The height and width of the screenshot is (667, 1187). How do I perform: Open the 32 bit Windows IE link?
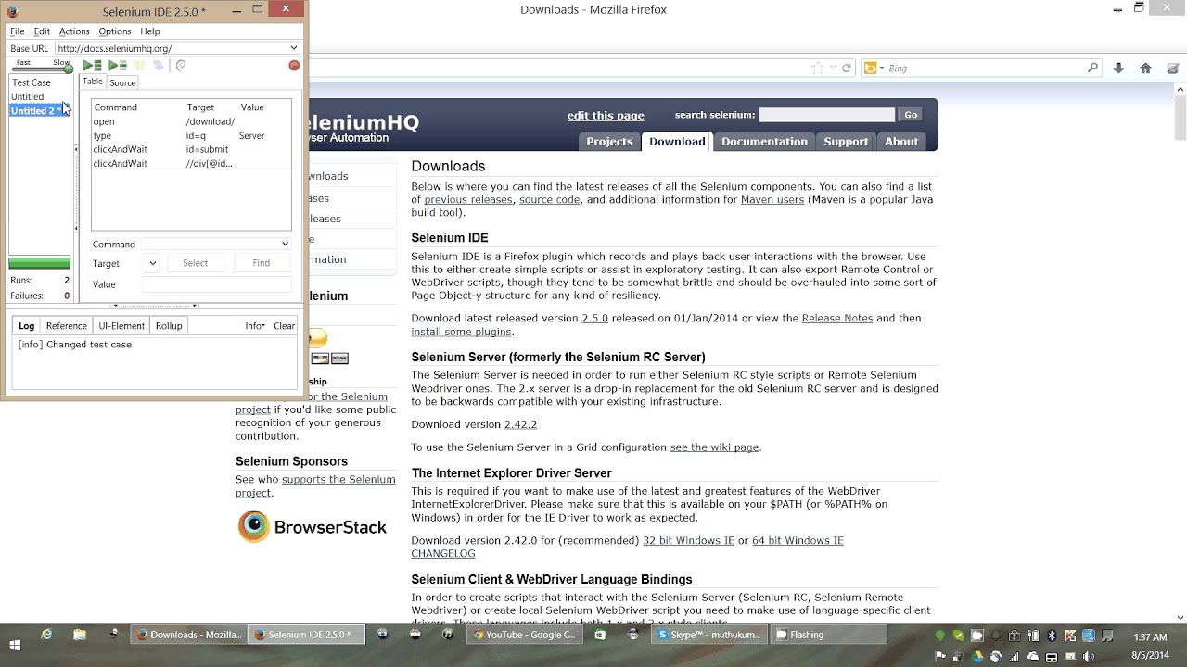coord(688,541)
